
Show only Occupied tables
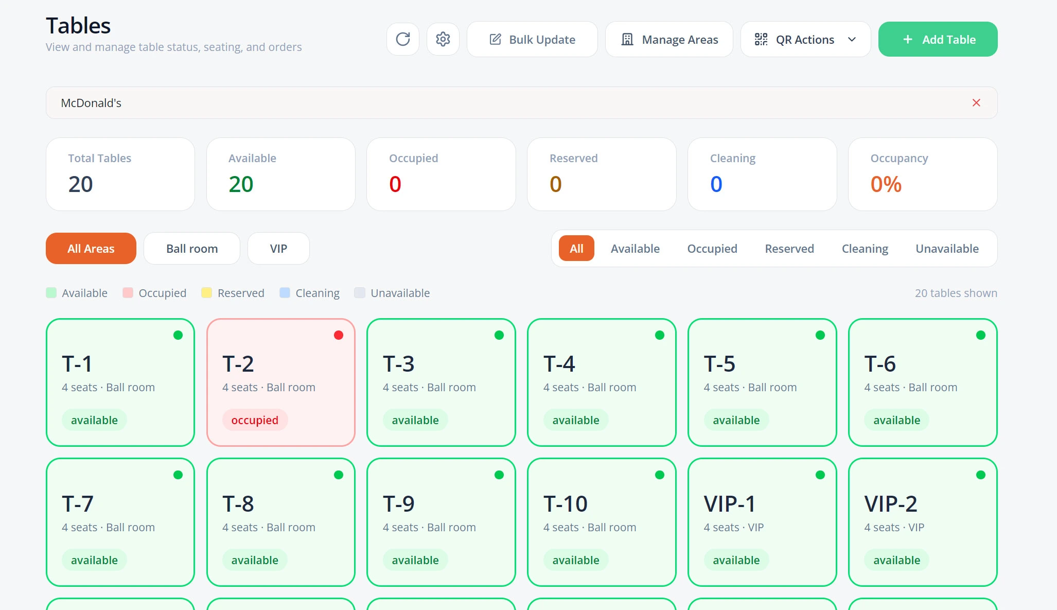click(x=712, y=249)
